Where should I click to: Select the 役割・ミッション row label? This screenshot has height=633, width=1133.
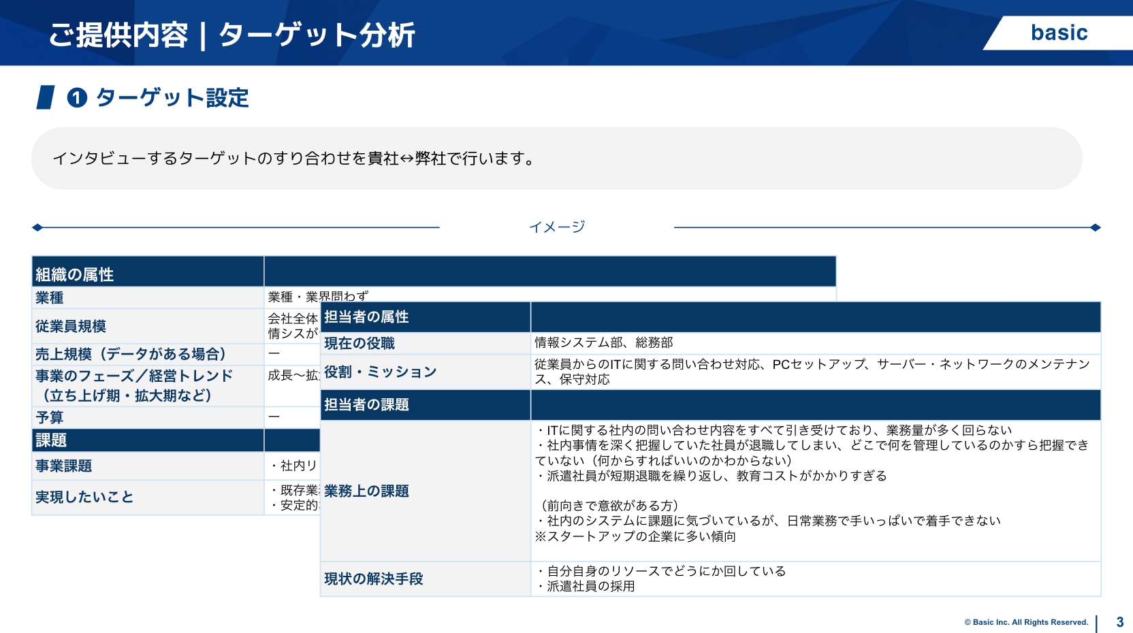[380, 372]
